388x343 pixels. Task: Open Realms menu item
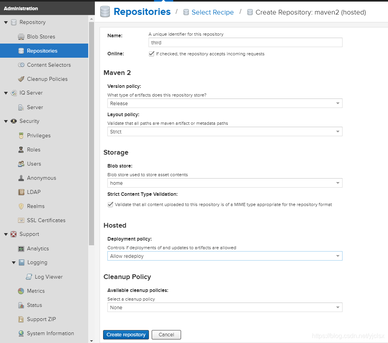[x=44, y=206]
